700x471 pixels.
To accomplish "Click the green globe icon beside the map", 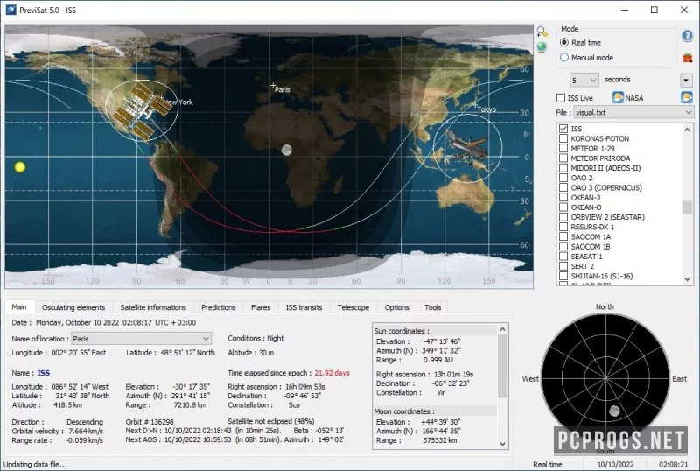I will point(542,47).
